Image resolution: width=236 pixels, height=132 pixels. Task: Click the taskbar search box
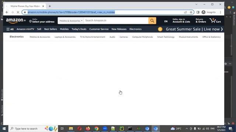33,129
